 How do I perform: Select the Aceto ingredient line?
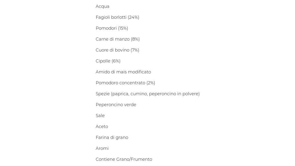click(x=102, y=126)
